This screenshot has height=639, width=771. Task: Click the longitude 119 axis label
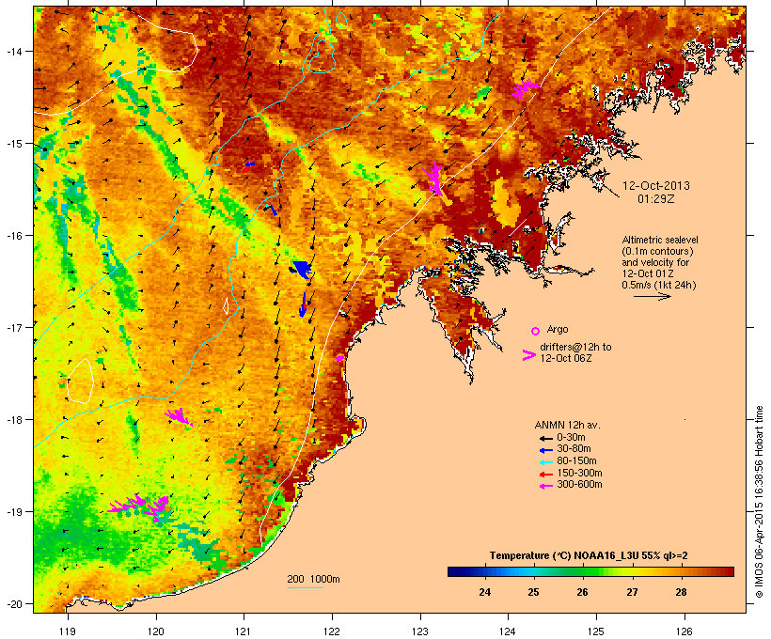[x=68, y=631]
